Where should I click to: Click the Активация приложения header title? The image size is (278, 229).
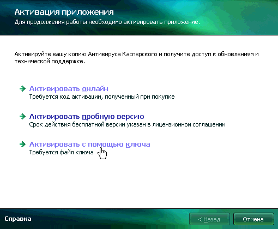point(64,12)
